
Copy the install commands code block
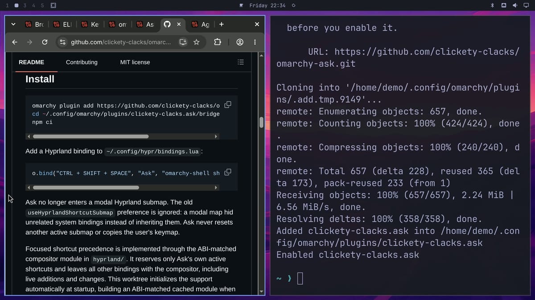228,105
